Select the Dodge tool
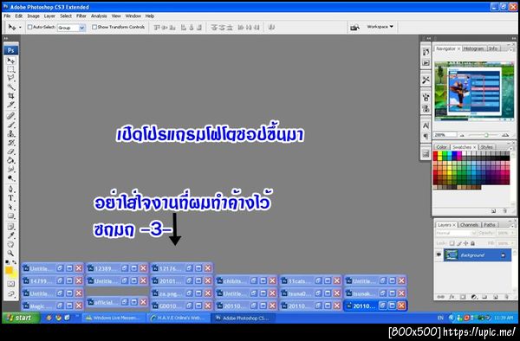Screen dimensions: 520x341 pyautogui.click(x=11, y=178)
